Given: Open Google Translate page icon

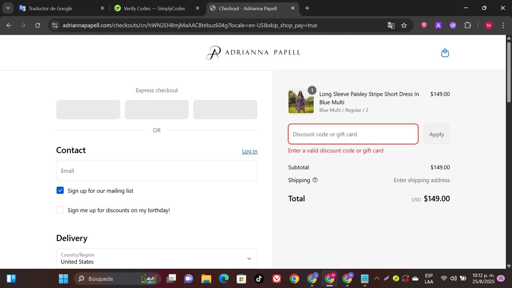Looking at the screenshot, I should 391,25.
